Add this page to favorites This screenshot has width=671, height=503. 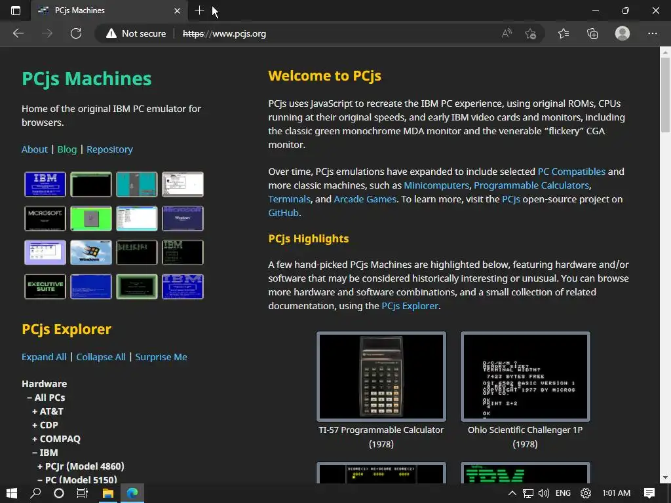[531, 33]
